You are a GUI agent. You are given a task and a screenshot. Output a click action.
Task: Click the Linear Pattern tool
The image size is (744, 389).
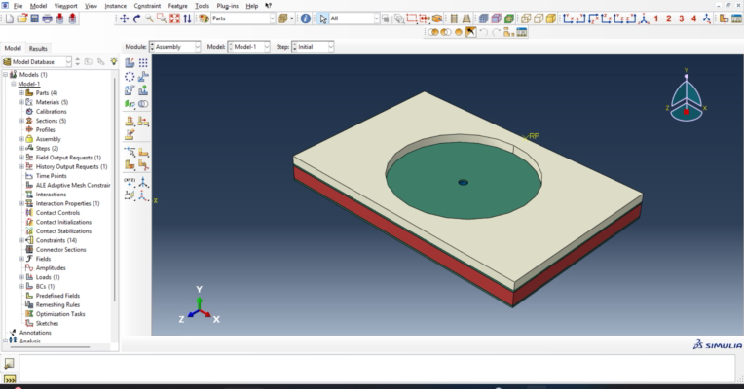pos(143,62)
